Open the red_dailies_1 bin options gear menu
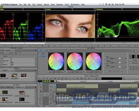This screenshot has width=139, height=111. coord(36,87)
